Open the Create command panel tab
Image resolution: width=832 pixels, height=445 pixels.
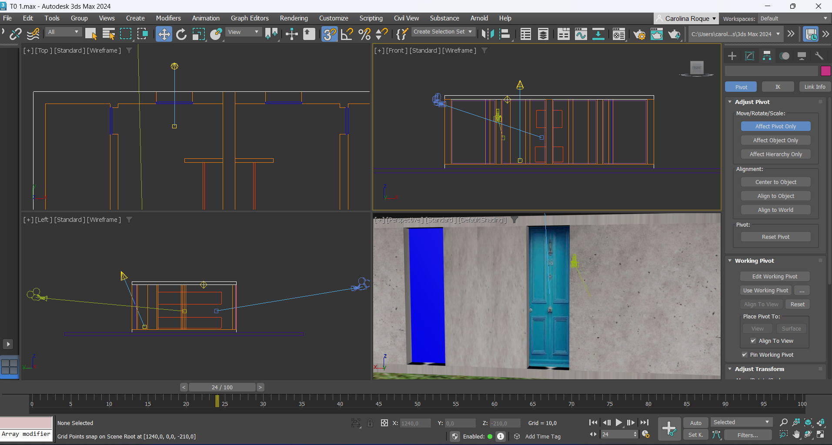coord(732,56)
